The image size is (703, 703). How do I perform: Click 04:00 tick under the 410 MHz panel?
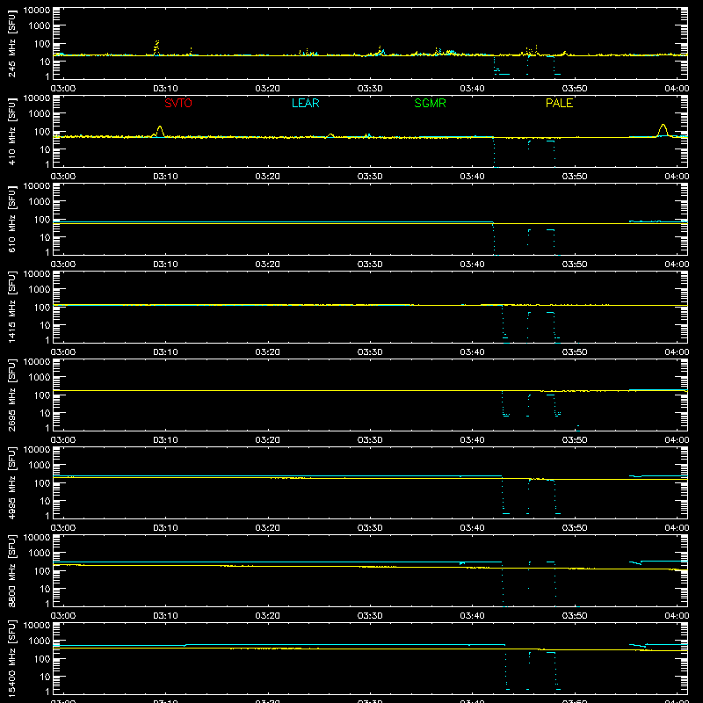[677, 177]
